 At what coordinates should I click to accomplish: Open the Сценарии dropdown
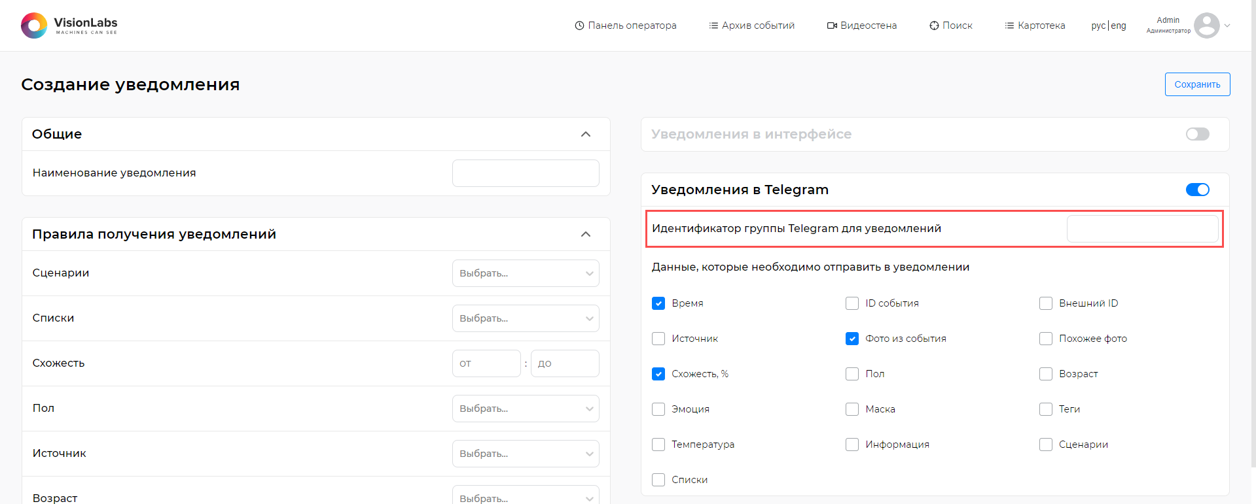pos(526,273)
